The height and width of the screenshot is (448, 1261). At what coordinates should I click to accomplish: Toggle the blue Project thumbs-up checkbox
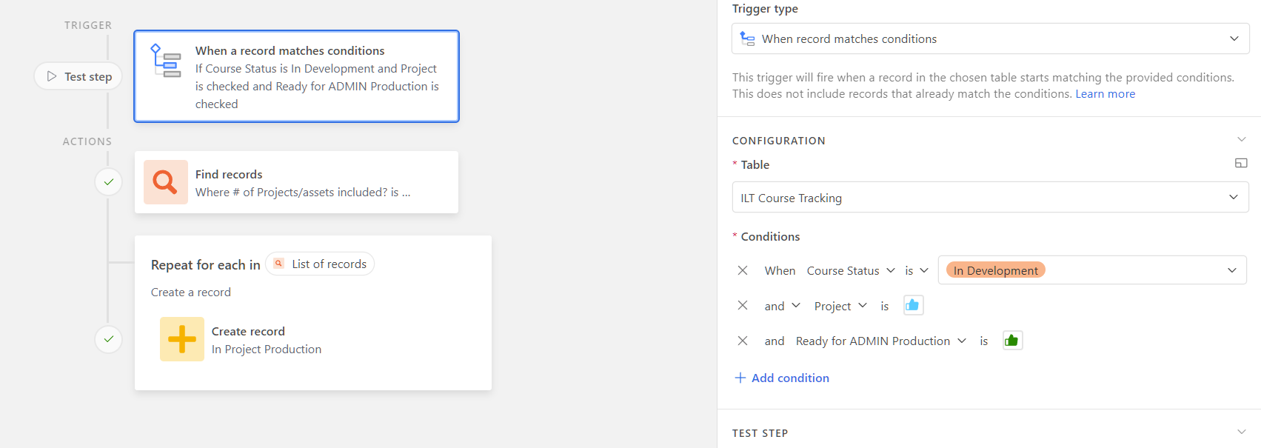(x=913, y=305)
